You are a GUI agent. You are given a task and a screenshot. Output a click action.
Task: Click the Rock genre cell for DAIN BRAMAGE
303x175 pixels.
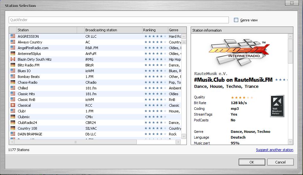click(x=173, y=134)
